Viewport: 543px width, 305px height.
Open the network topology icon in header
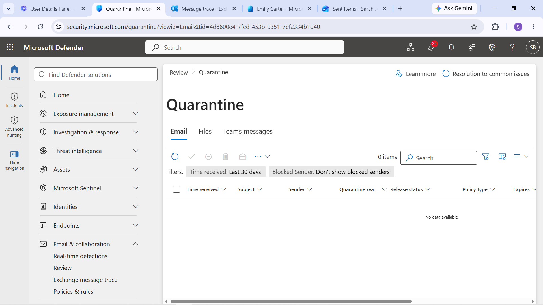point(411,47)
